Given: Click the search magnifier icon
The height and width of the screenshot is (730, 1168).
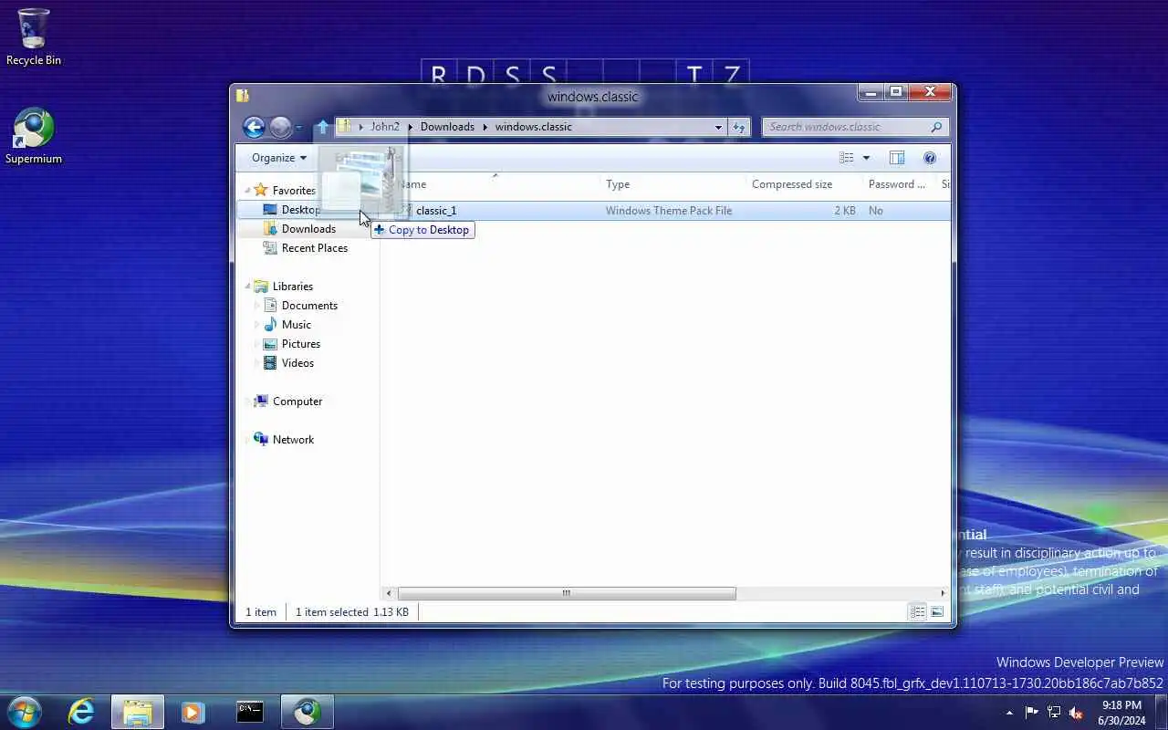Looking at the screenshot, I should pos(936,127).
